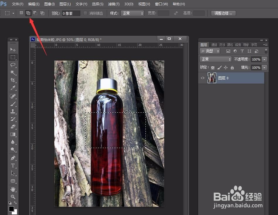Open the layer filter 类型 dropdown
This screenshot has height=215, width=278.
point(210,51)
